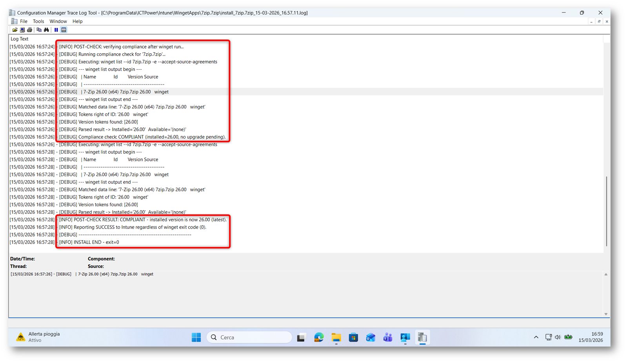Image resolution: width=627 pixels, height=363 pixels.
Task: Click the details pane scroll-down arrow
Action: click(x=606, y=314)
